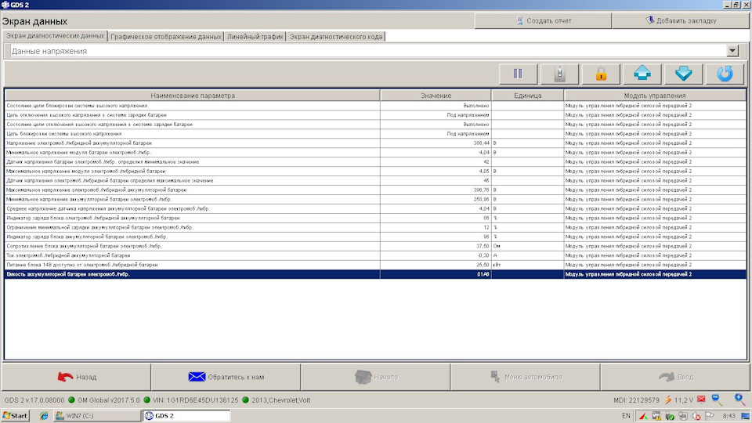Select the 258,96 minimum voltage value
Screen dimensions: 752x423
click(481, 199)
